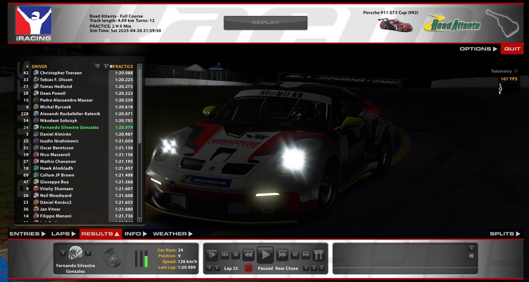Click the track map outline icon
Screen dimensions: 529x282
[x=502, y=23]
